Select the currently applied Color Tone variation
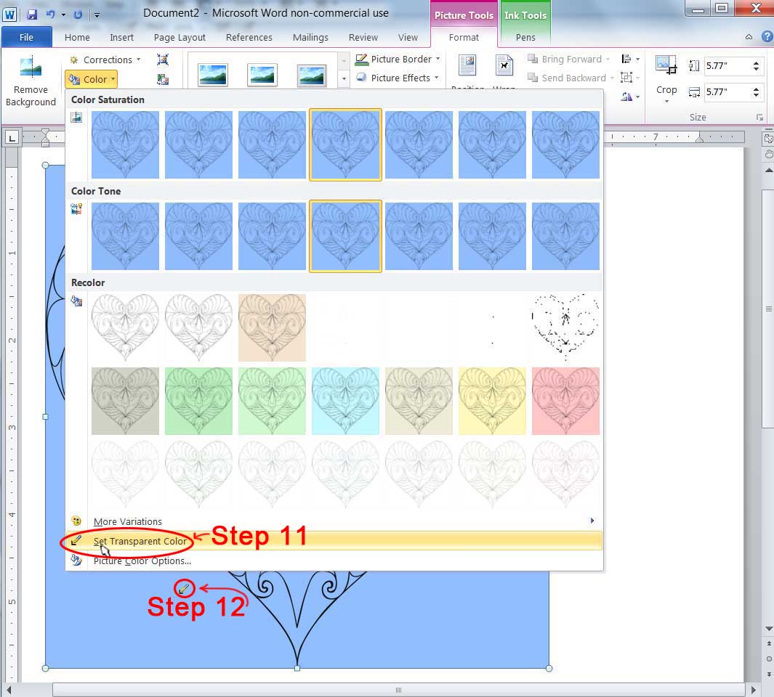The width and height of the screenshot is (774, 697). [x=345, y=236]
